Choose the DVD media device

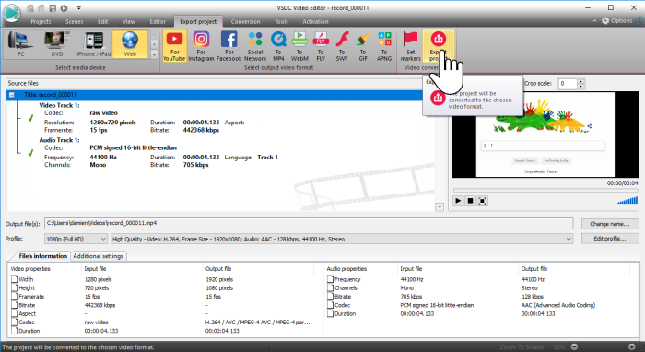click(57, 44)
